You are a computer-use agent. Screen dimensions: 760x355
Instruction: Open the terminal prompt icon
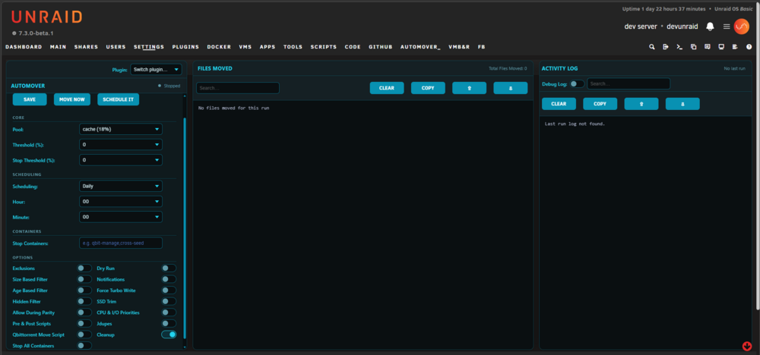point(679,47)
